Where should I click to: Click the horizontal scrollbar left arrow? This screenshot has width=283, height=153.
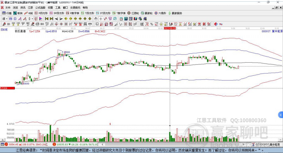102,144
